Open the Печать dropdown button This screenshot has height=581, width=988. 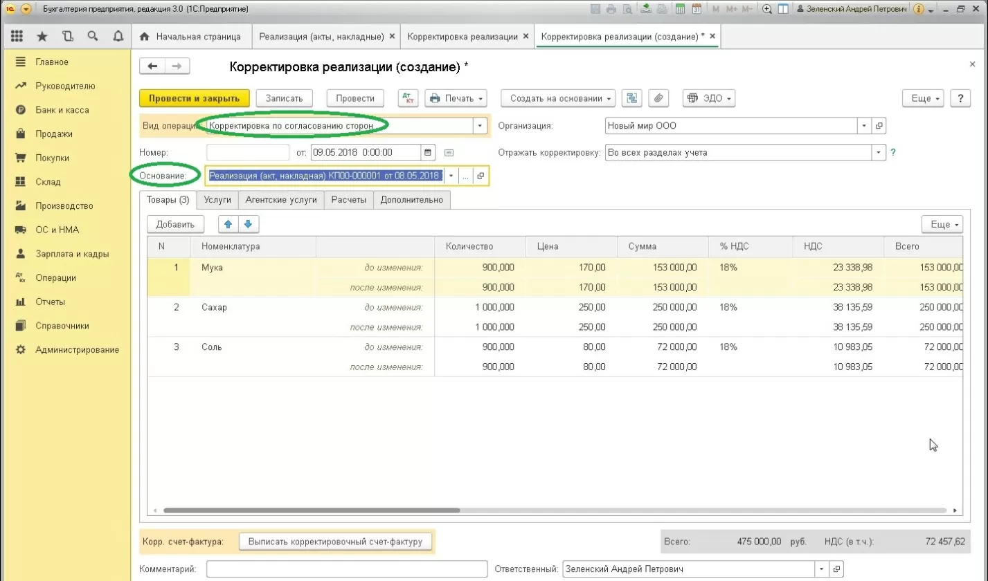[456, 98]
